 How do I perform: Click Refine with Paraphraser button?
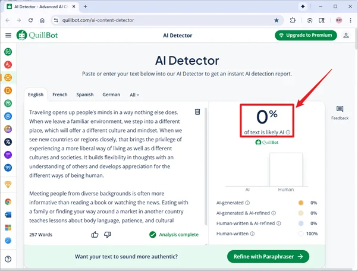tap(268, 257)
